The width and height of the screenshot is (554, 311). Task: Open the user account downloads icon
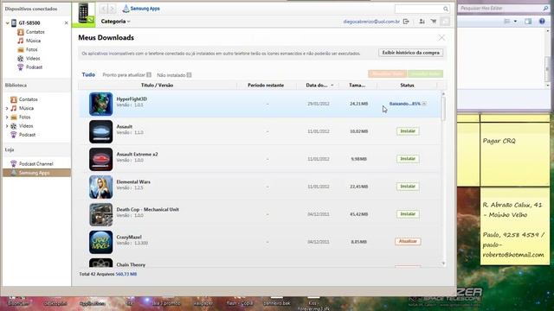pos(422,22)
